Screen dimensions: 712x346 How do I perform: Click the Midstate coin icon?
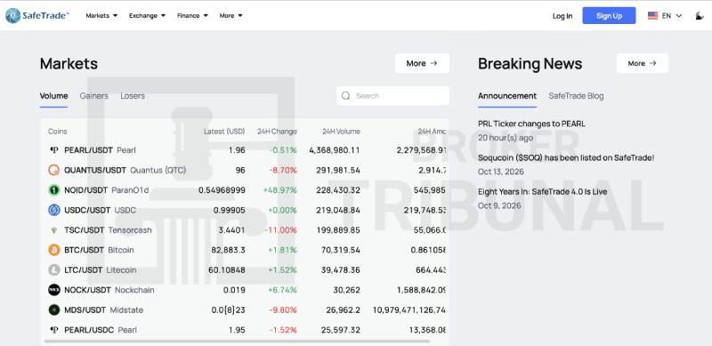click(x=54, y=310)
